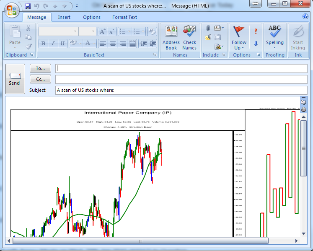
Task: Switch to the Format Text tab
Action: pos(124,17)
